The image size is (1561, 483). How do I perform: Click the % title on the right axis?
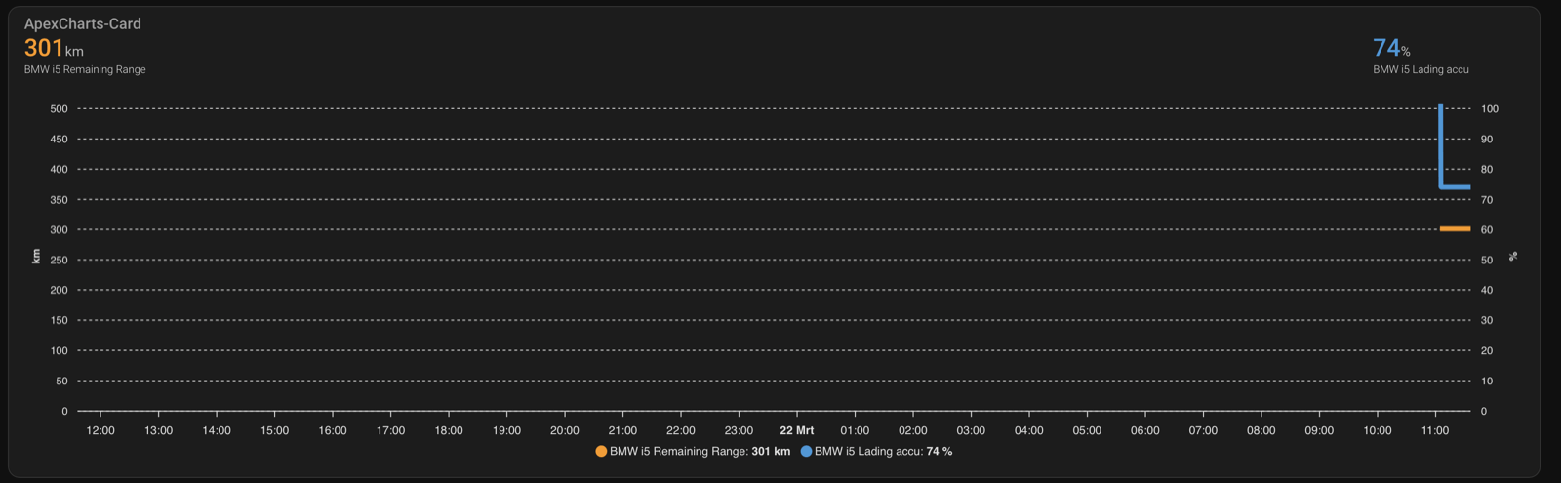pos(1513,257)
